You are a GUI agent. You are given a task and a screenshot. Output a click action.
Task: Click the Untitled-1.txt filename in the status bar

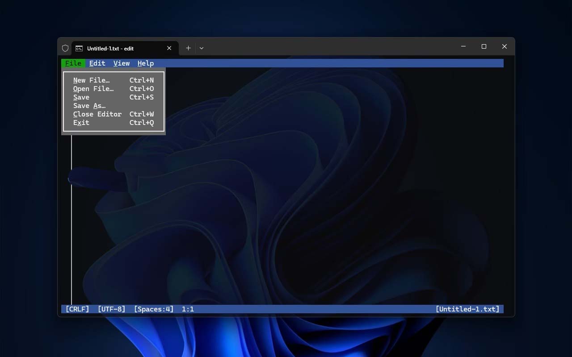[x=467, y=309]
